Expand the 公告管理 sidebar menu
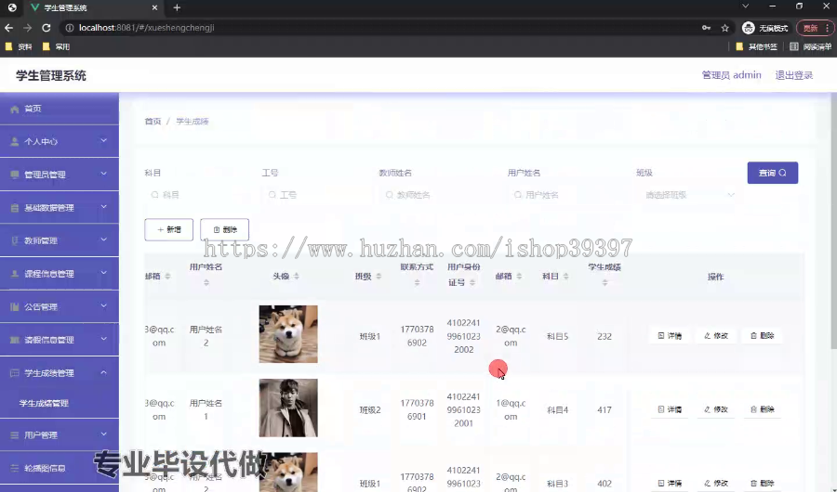This screenshot has width=837, height=492. (x=60, y=306)
